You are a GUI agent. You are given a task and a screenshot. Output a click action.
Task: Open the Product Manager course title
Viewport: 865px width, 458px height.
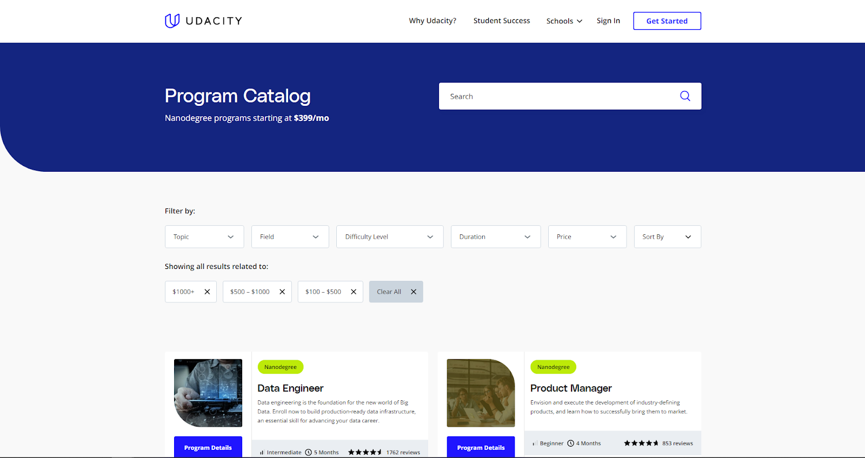(571, 388)
